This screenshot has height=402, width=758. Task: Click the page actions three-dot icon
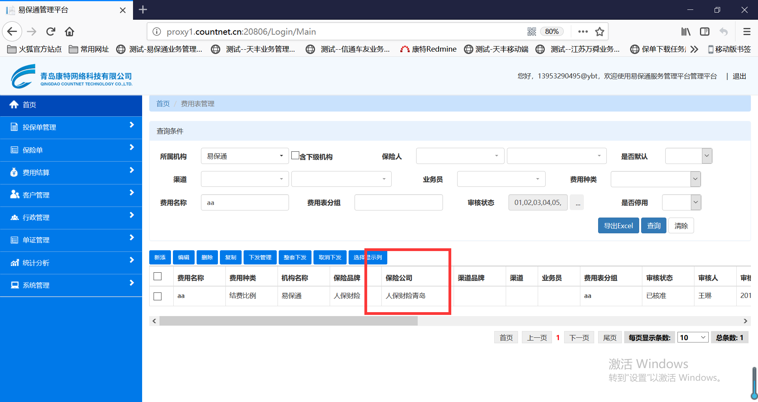point(583,32)
